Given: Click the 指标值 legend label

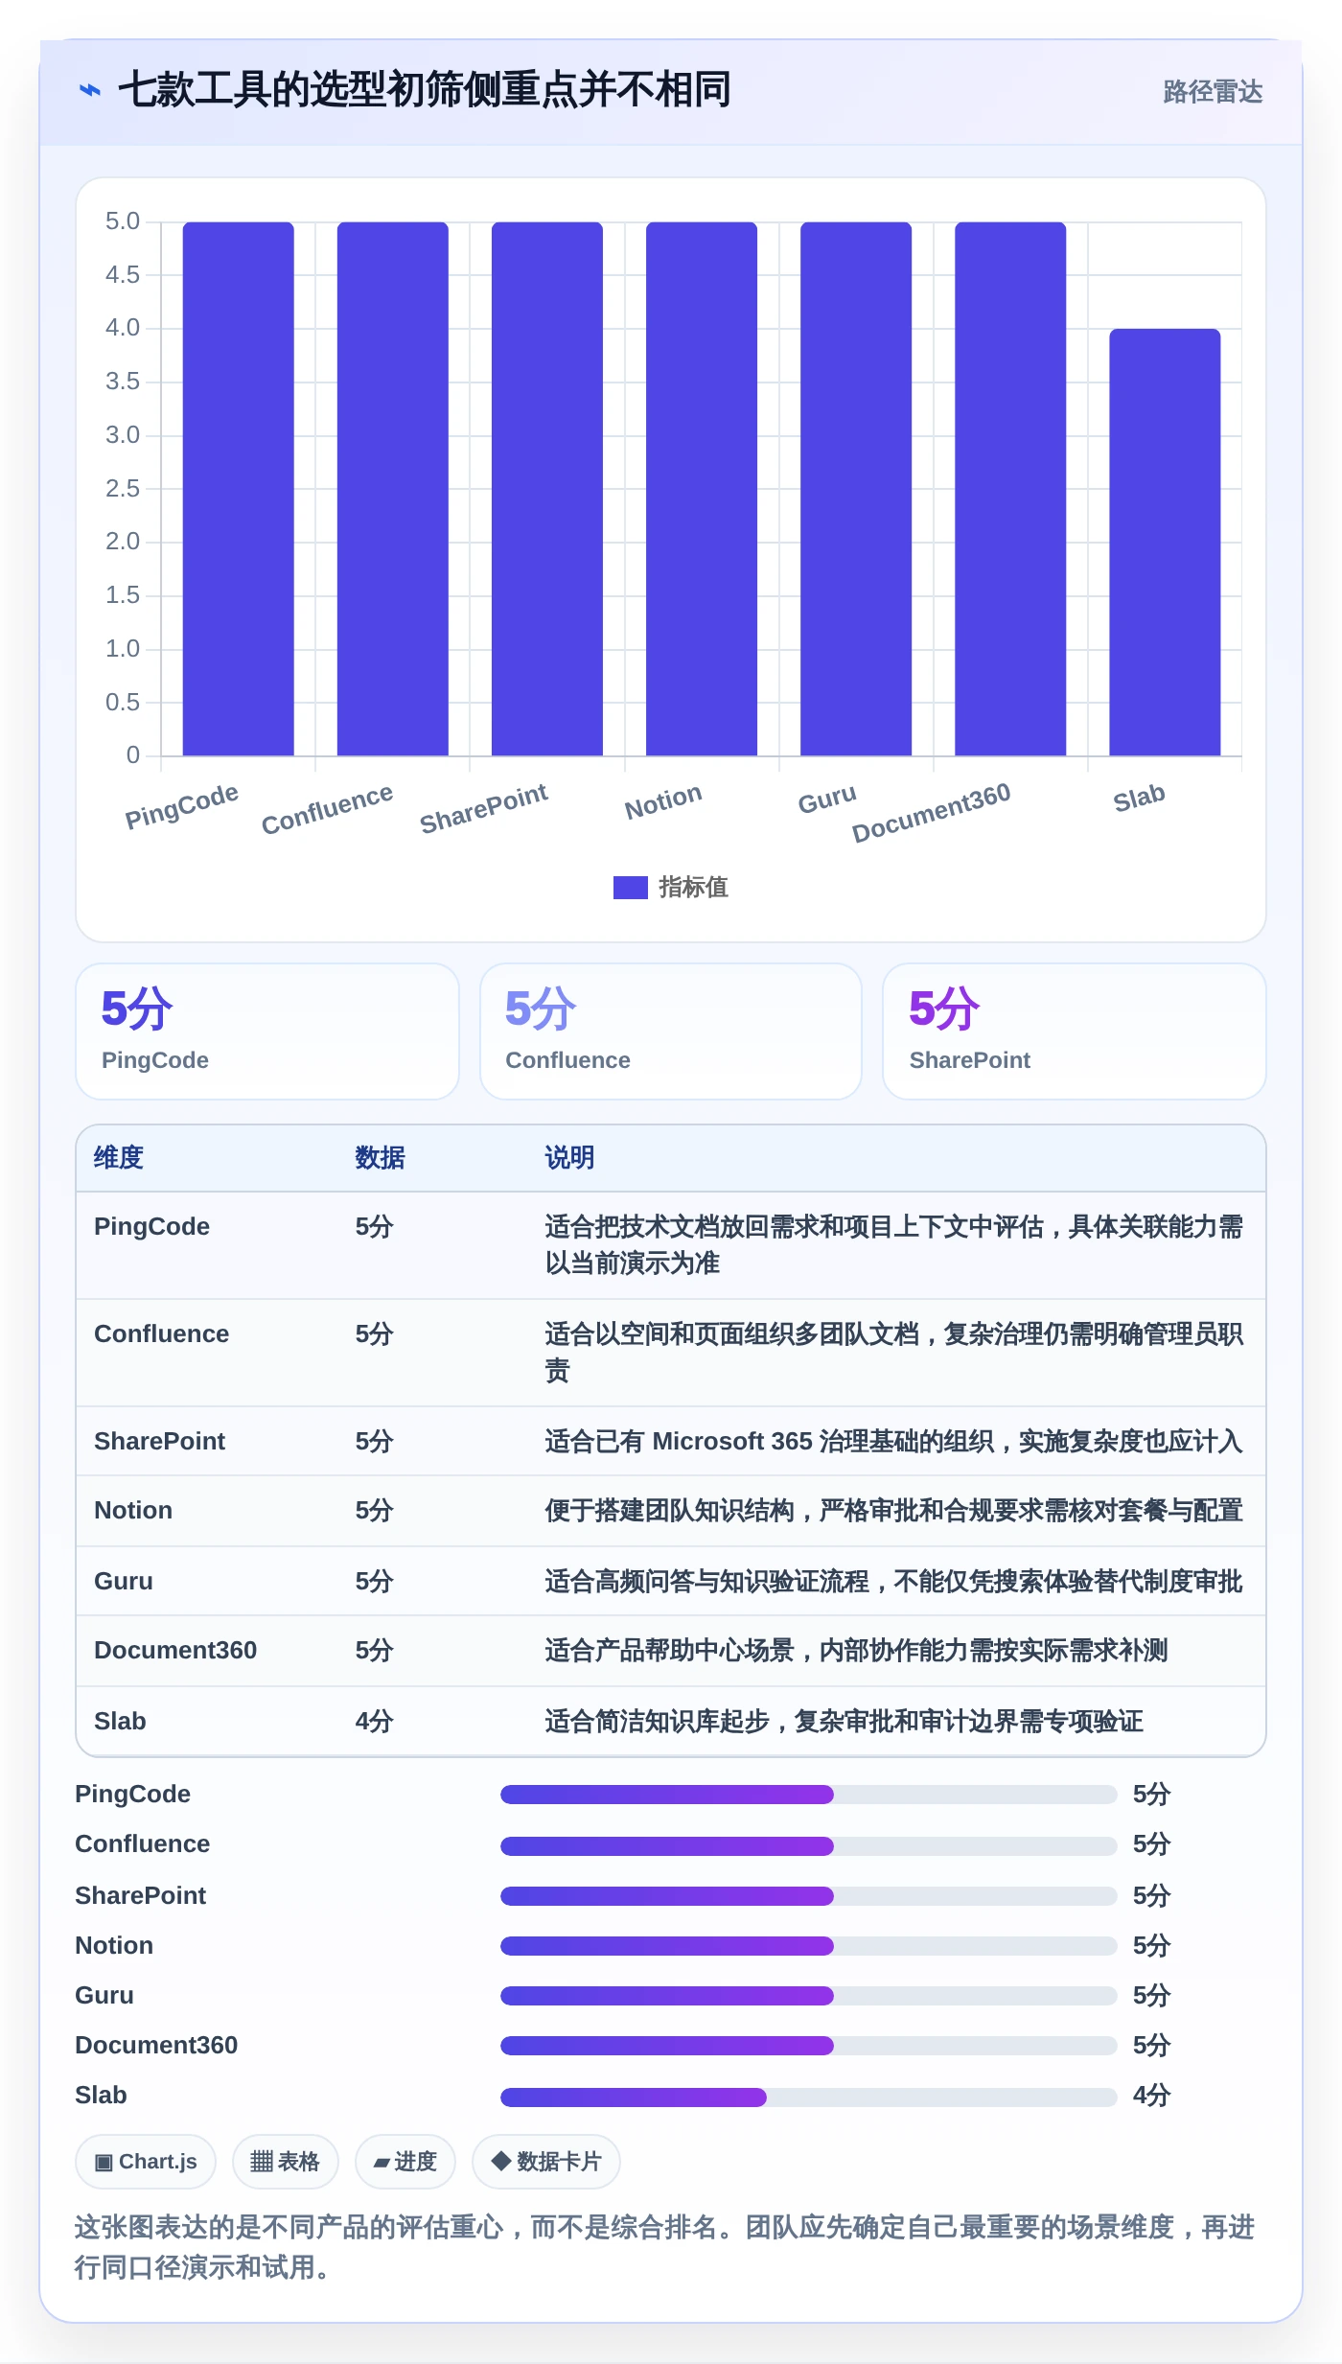Looking at the screenshot, I should pos(693,888).
